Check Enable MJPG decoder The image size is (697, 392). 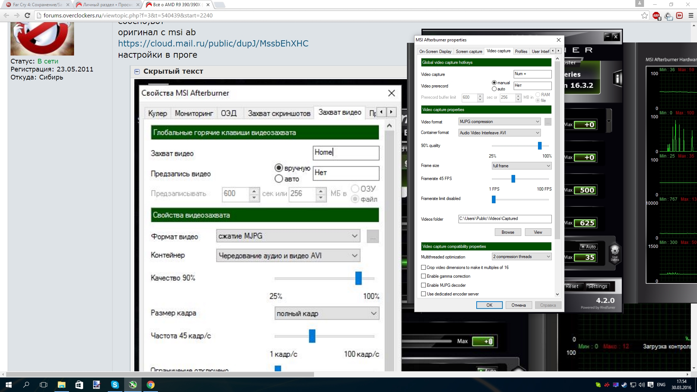click(423, 285)
